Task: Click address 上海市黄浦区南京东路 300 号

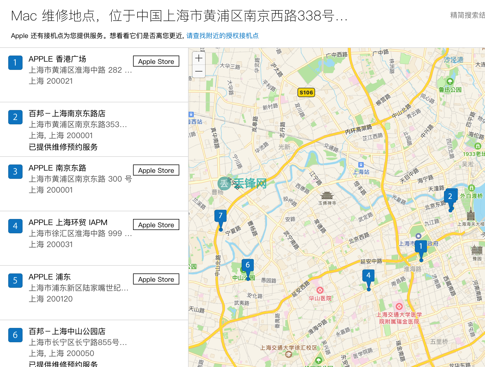Action: [80, 179]
